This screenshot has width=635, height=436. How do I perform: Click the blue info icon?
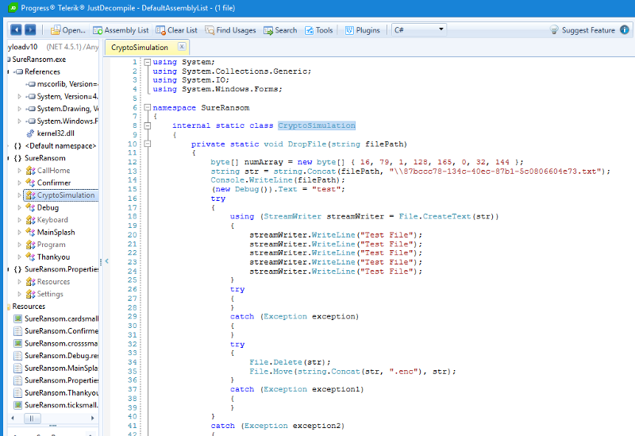click(x=625, y=29)
